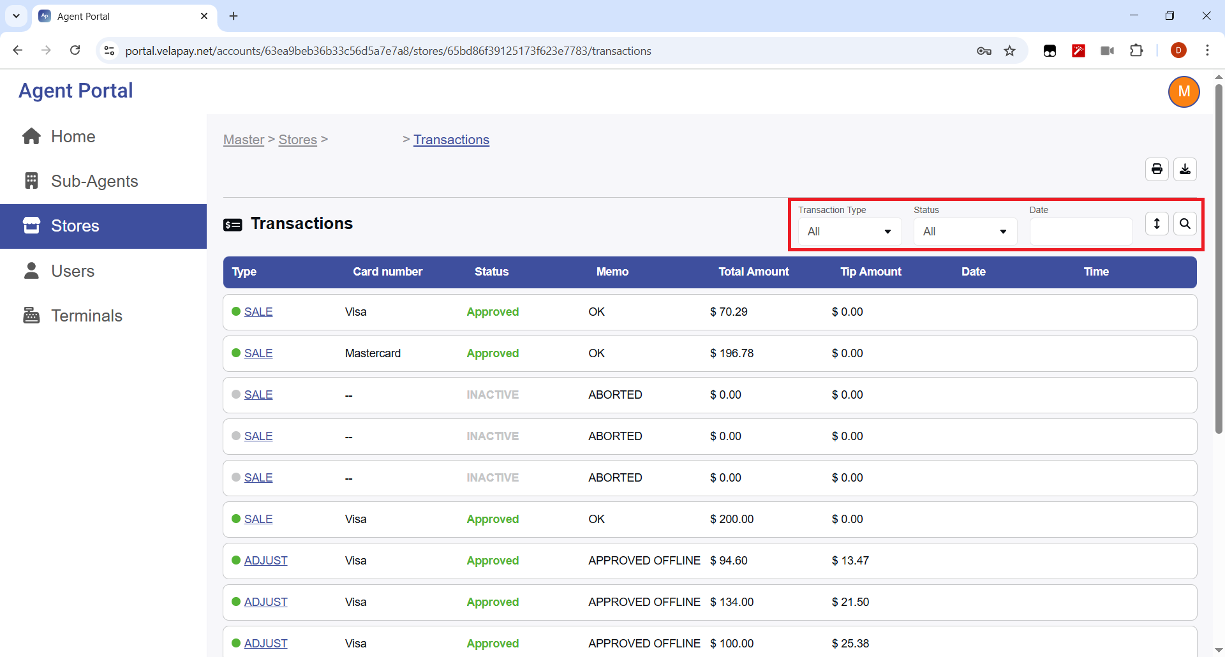1225x657 pixels.
Task: Follow the Stores breadcrumb link
Action: coord(298,140)
